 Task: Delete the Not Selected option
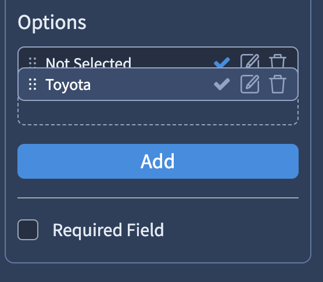pyautogui.click(x=278, y=61)
